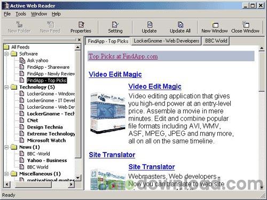Click the News folder icon
Screen dimensions: 267x200
tap(14, 147)
